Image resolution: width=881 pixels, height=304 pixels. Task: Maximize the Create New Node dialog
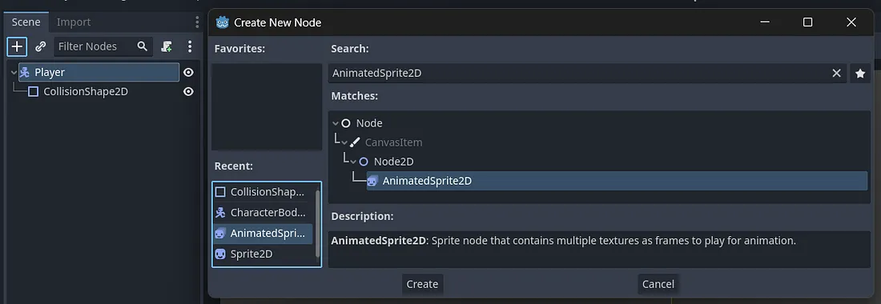[x=808, y=22]
